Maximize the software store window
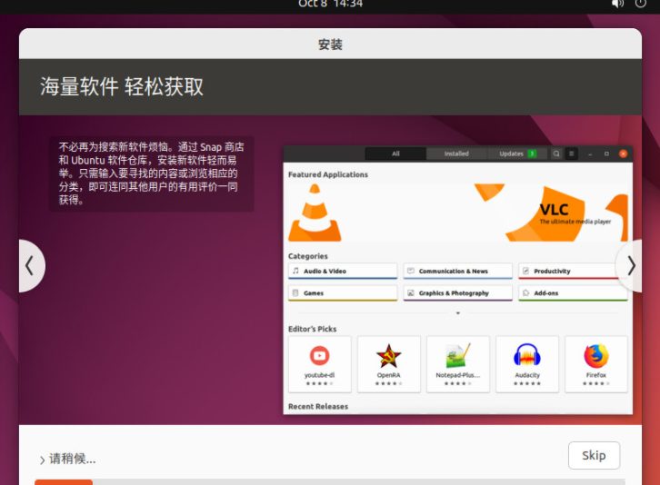This screenshot has width=660, height=485. (x=606, y=153)
